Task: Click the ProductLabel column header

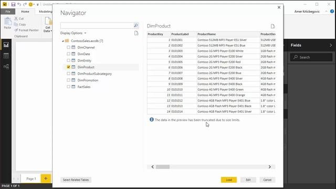Action: pyautogui.click(x=184, y=34)
